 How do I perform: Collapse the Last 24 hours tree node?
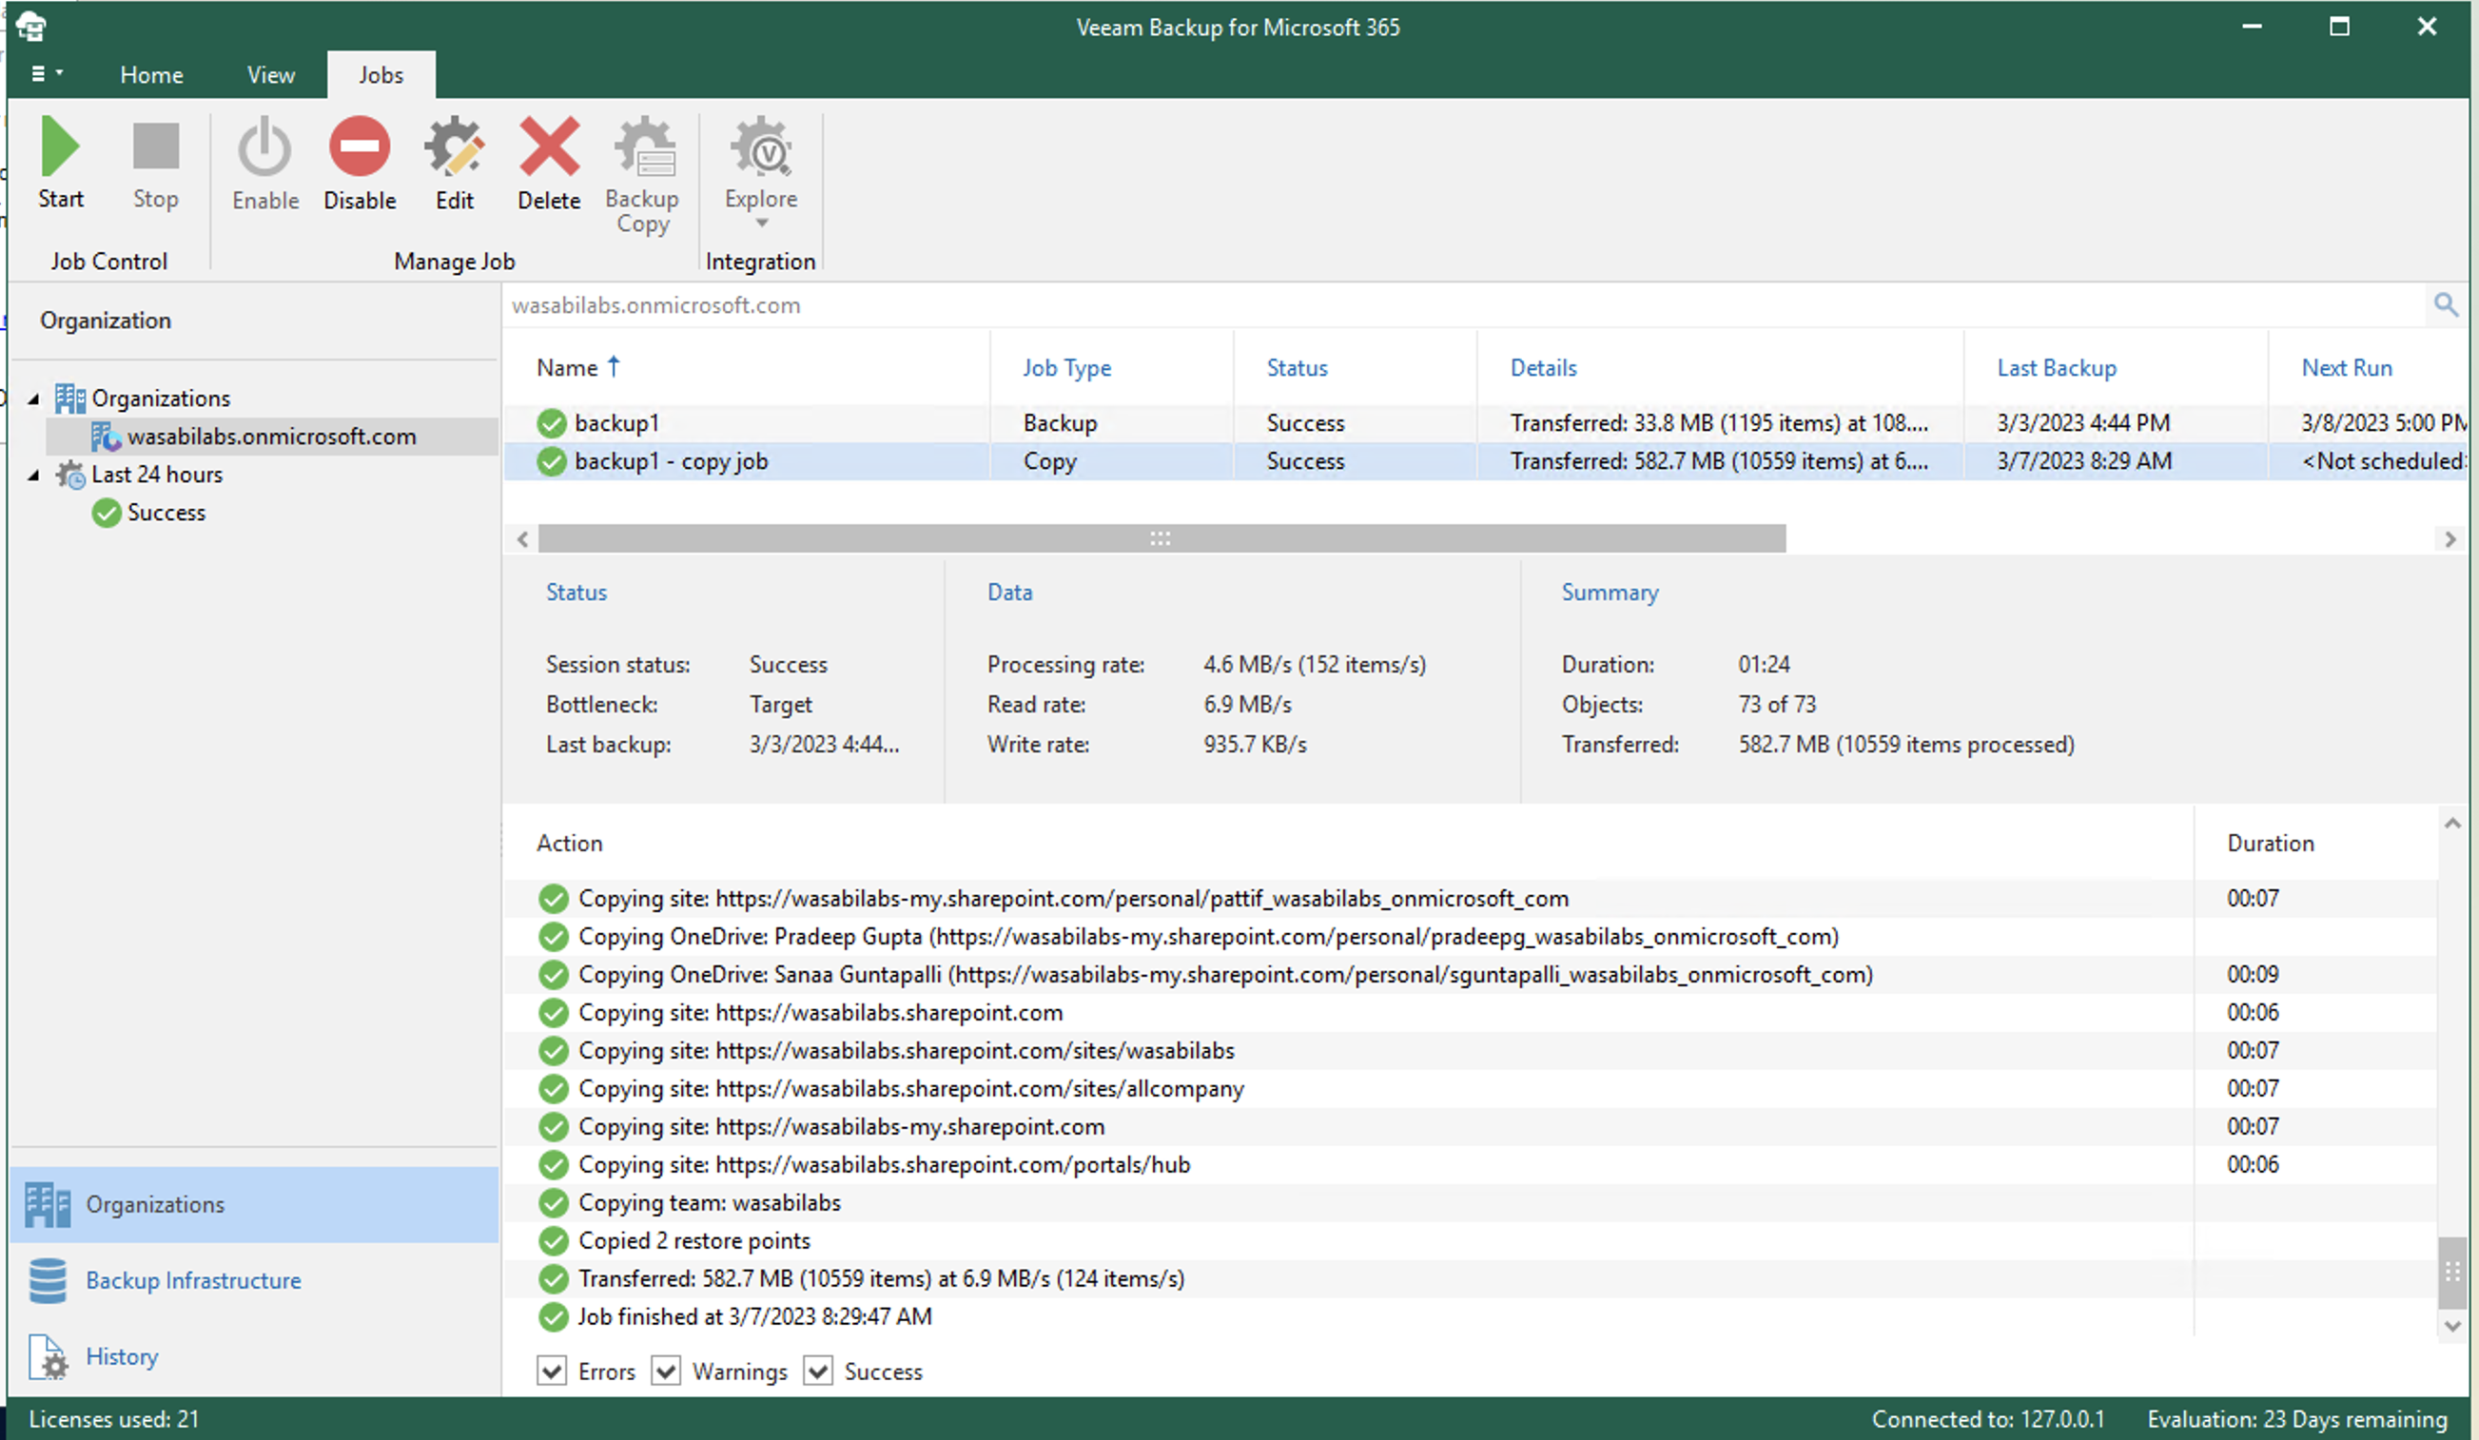33,475
